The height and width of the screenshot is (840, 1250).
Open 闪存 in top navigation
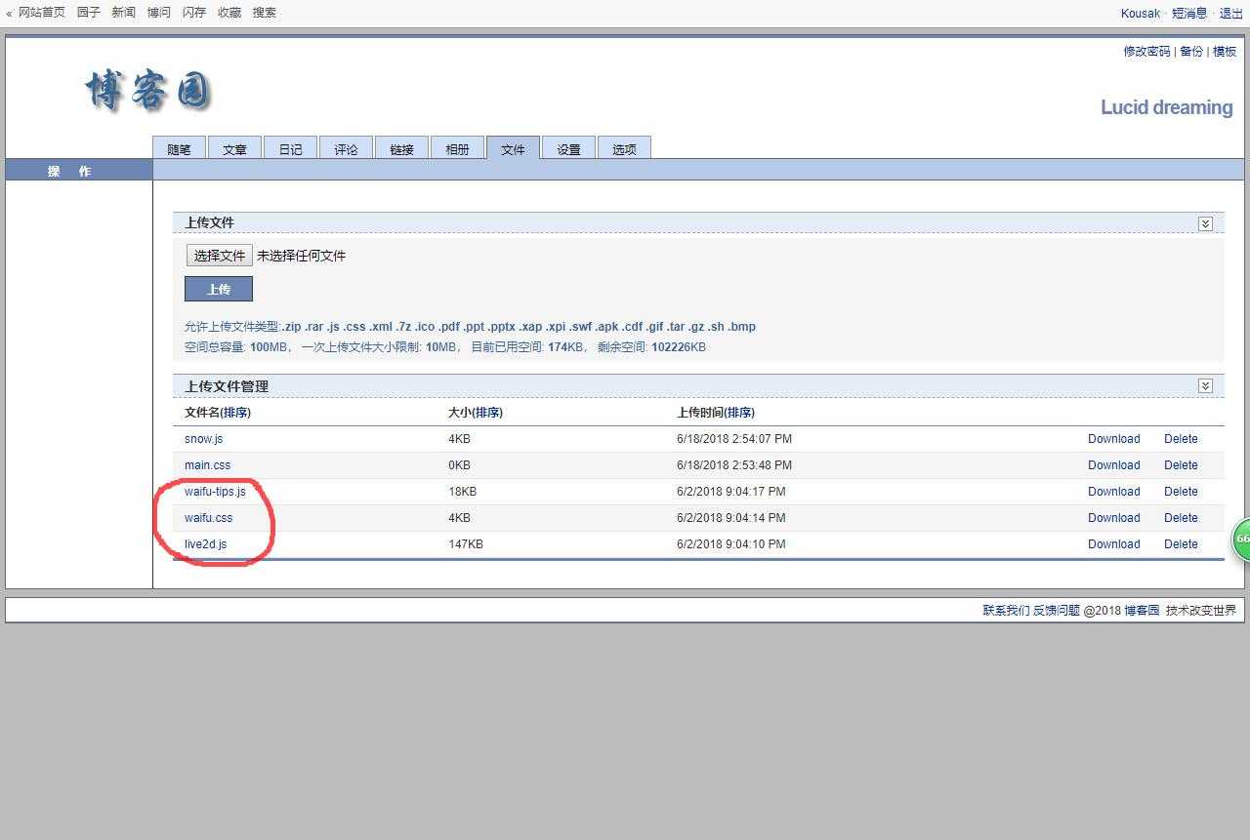click(x=193, y=13)
